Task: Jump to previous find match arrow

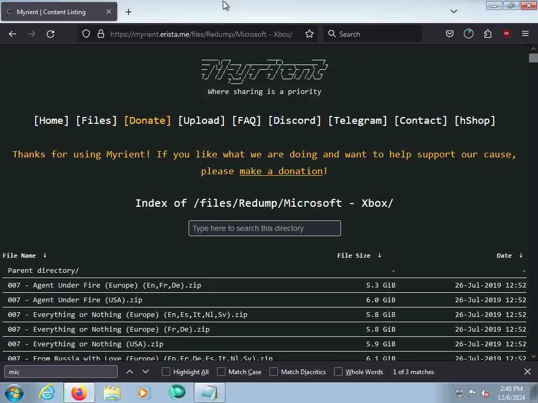Action: tap(130, 372)
